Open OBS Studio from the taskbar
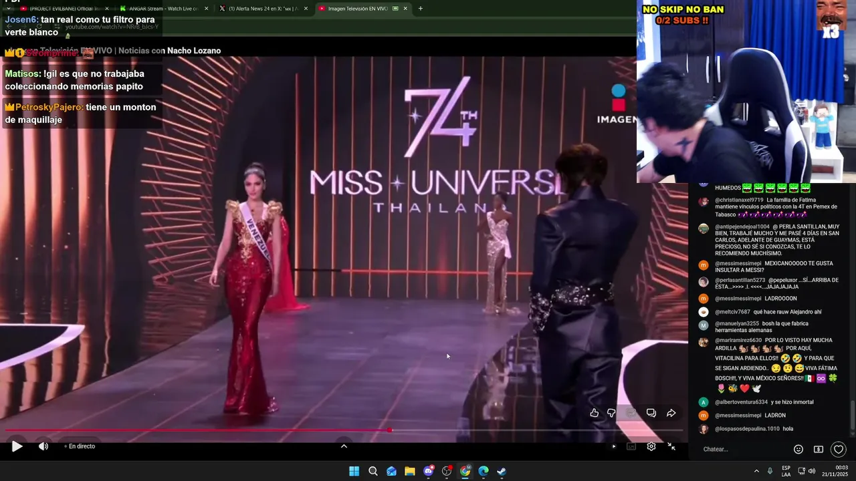The width and height of the screenshot is (856, 481). 447,471
